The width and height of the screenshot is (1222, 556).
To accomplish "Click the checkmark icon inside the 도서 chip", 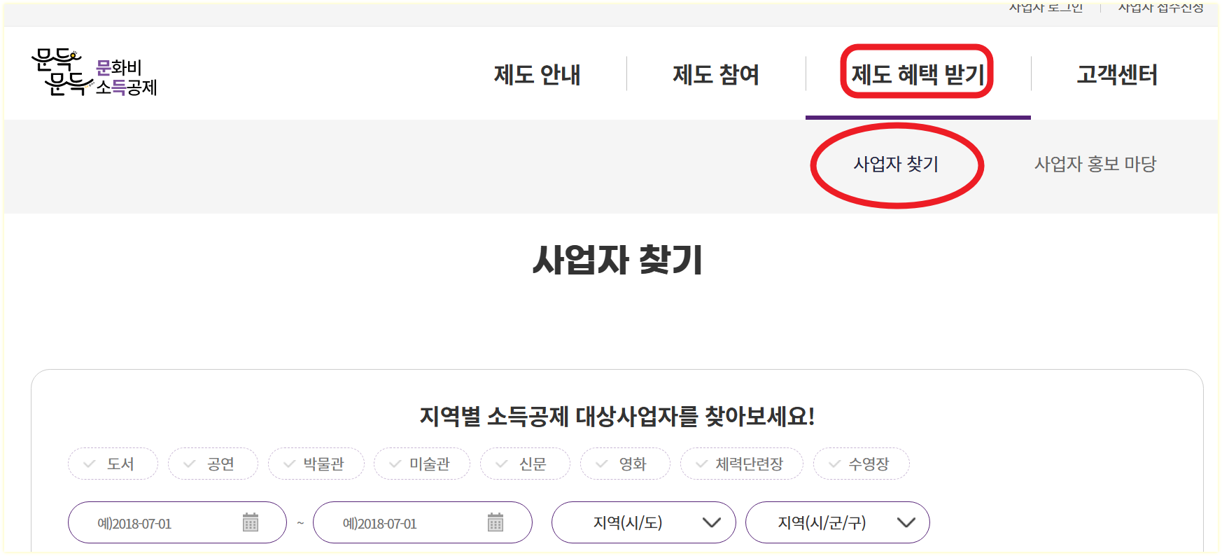I will pos(89,464).
